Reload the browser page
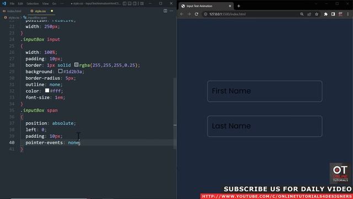This screenshot has width=353, height=199. [196, 14]
